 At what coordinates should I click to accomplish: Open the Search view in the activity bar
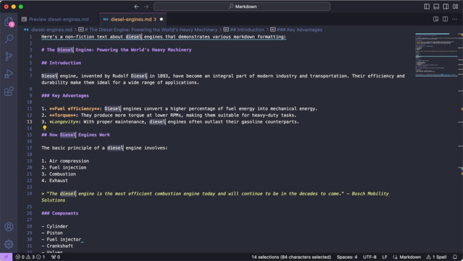(x=9, y=39)
